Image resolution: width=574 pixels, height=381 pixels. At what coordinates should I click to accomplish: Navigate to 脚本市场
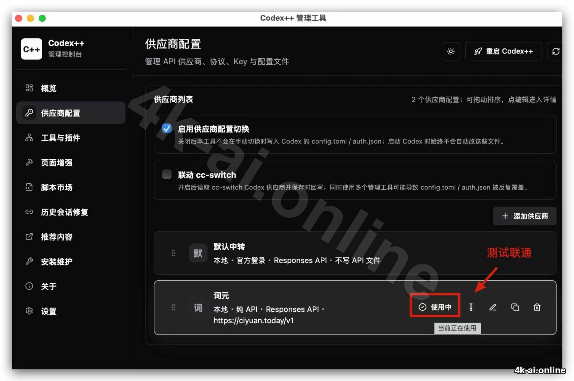71,187
